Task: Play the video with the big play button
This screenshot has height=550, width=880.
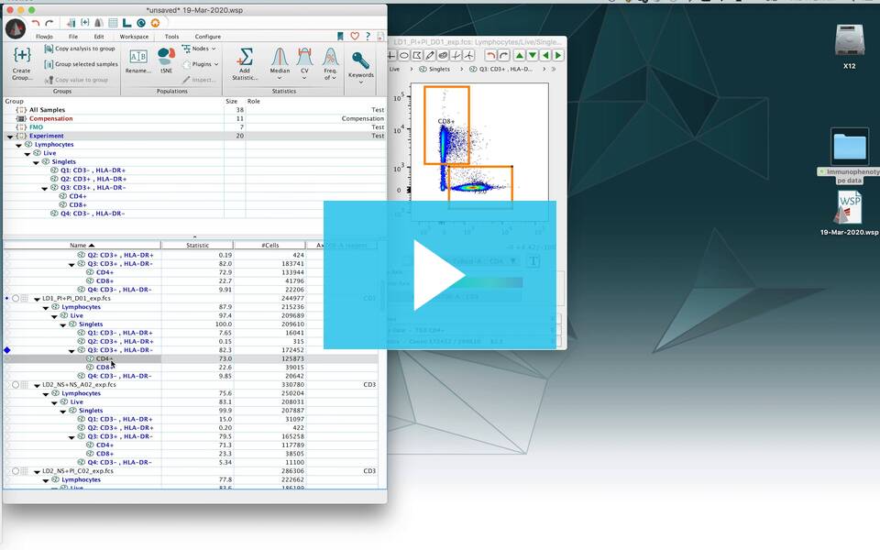Action: coord(440,275)
